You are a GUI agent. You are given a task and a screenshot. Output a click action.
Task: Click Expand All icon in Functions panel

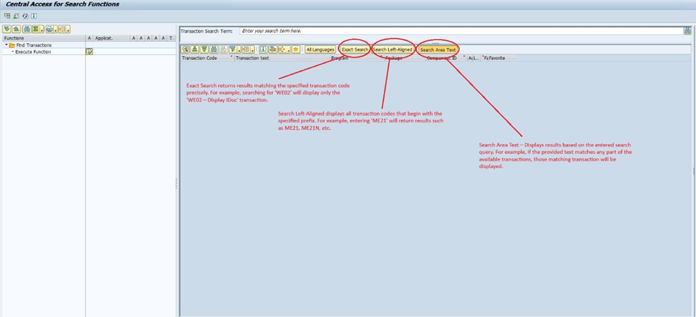[6, 29]
